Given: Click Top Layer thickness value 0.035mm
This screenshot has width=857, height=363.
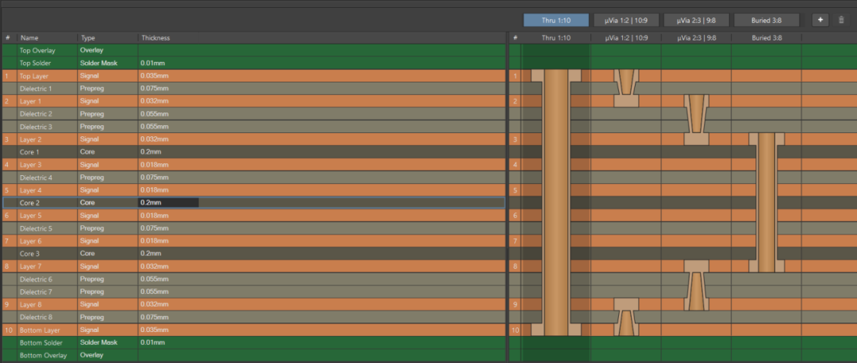Looking at the screenshot, I should [x=155, y=76].
